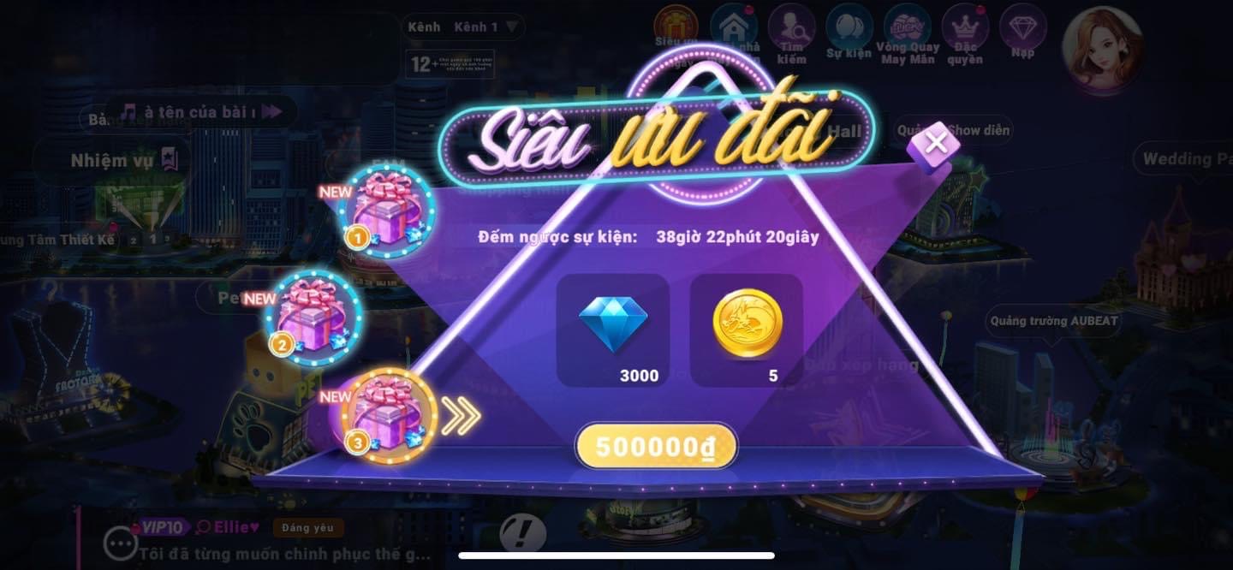Open the Đặc quyền crown icon
Screen dimensions: 1233x570
click(x=965, y=34)
